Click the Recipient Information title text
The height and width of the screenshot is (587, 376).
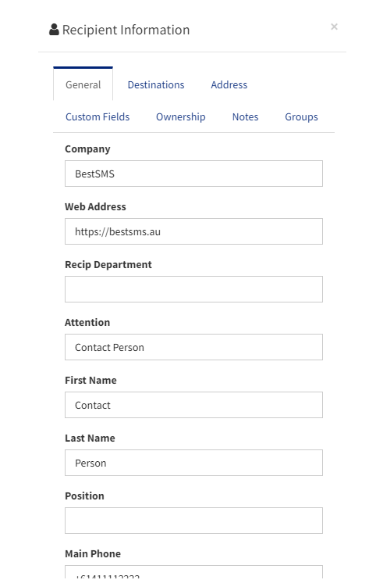(126, 30)
